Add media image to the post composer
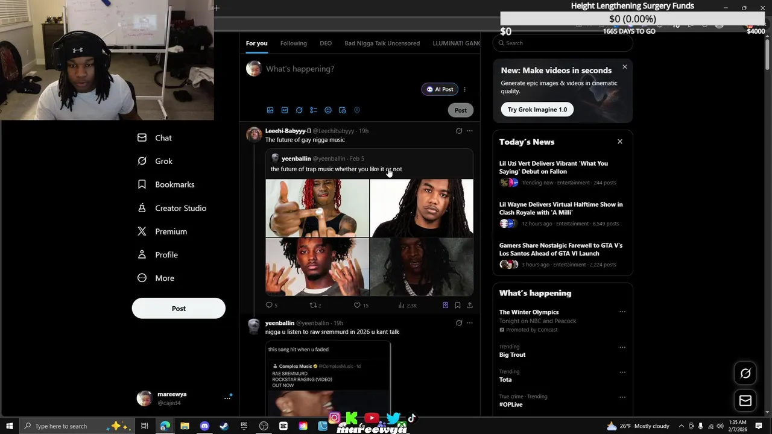Viewport: 772px width, 434px height. pos(270,110)
